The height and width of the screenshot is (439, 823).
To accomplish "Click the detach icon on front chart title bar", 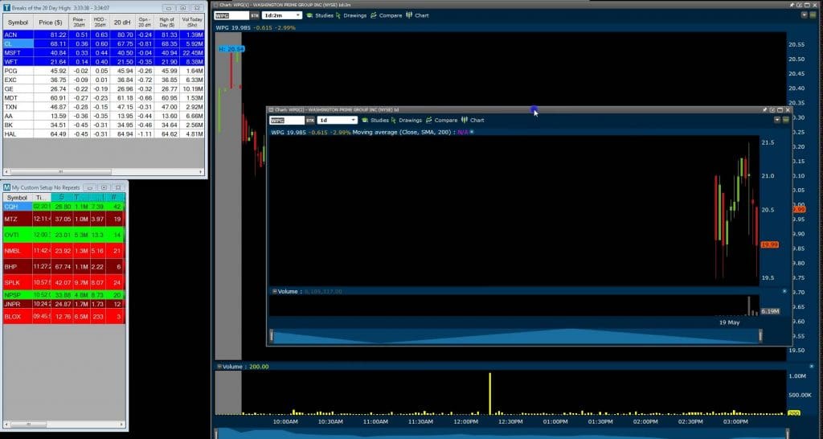I will pos(772,109).
